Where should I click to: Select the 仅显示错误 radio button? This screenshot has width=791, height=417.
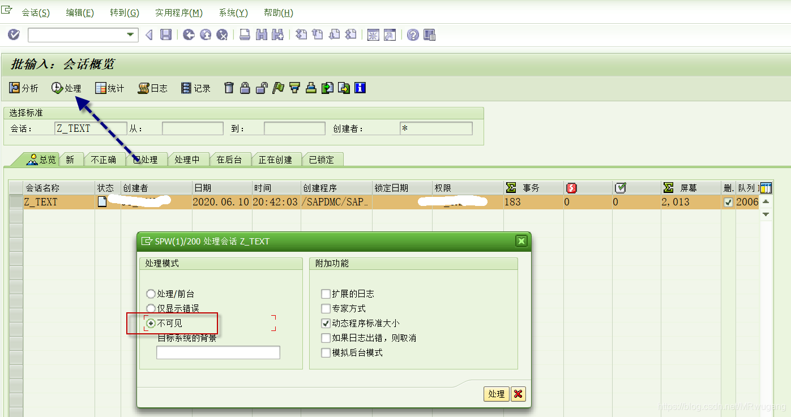pyautogui.click(x=151, y=308)
